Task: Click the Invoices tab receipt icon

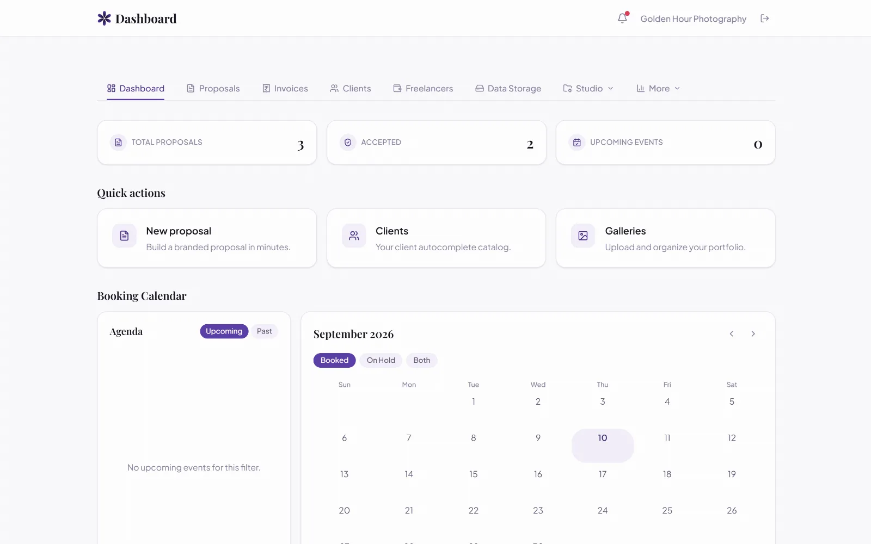Action: (x=266, y=88)
